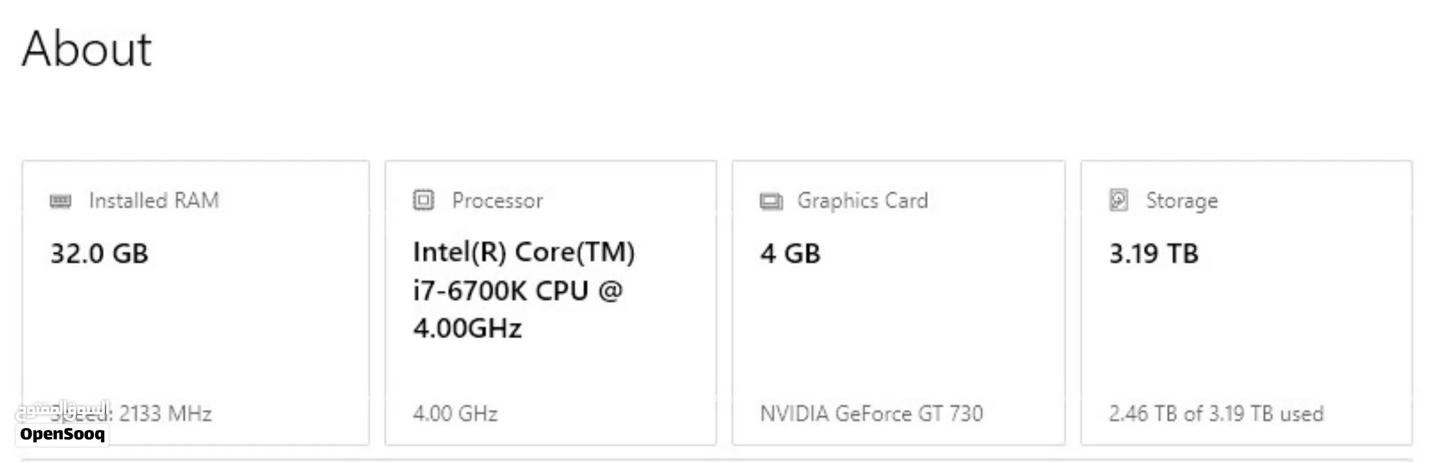Select the 4 GB graphics memory value
The width and height of the screenshot is (1438, 462).
click(x=789, y=253)
